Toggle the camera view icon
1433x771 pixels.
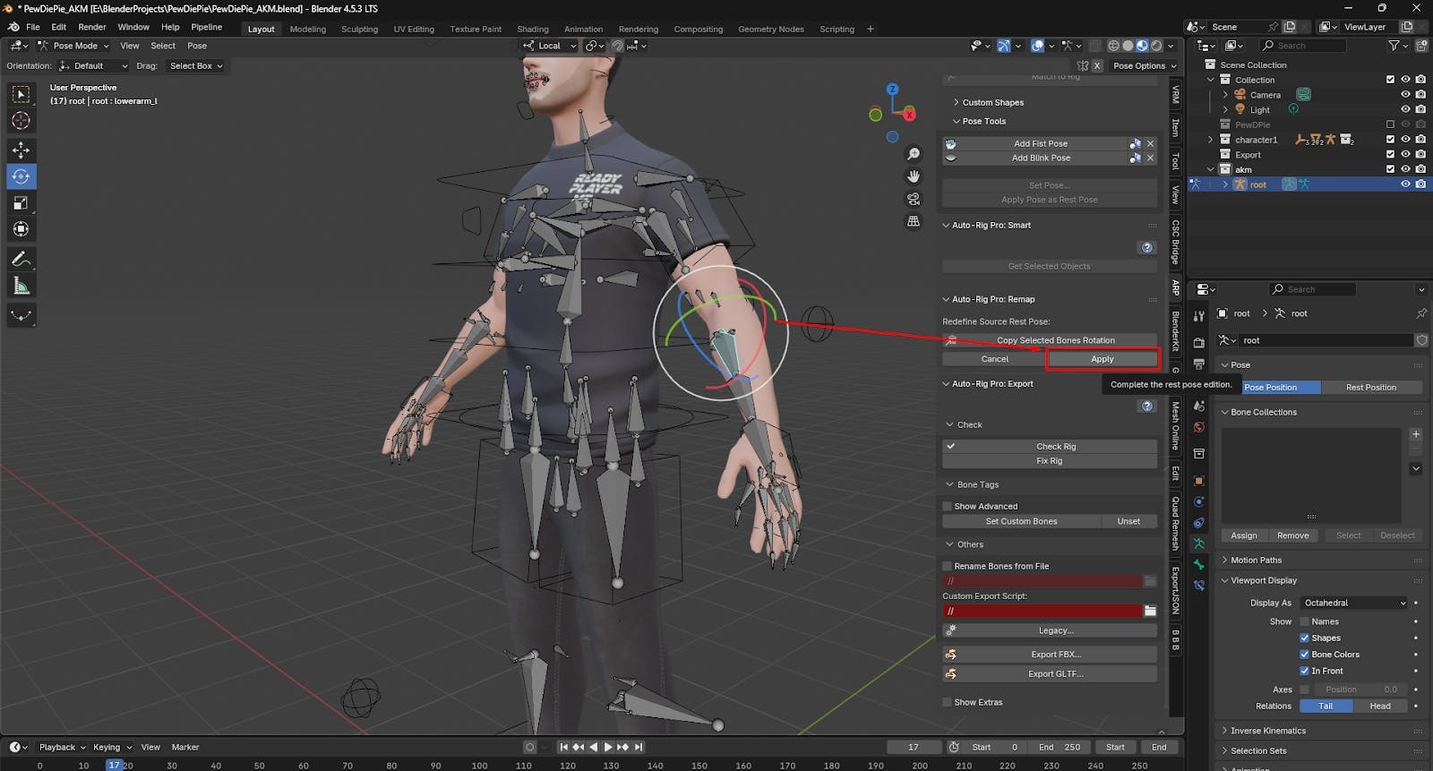point(914,199)
